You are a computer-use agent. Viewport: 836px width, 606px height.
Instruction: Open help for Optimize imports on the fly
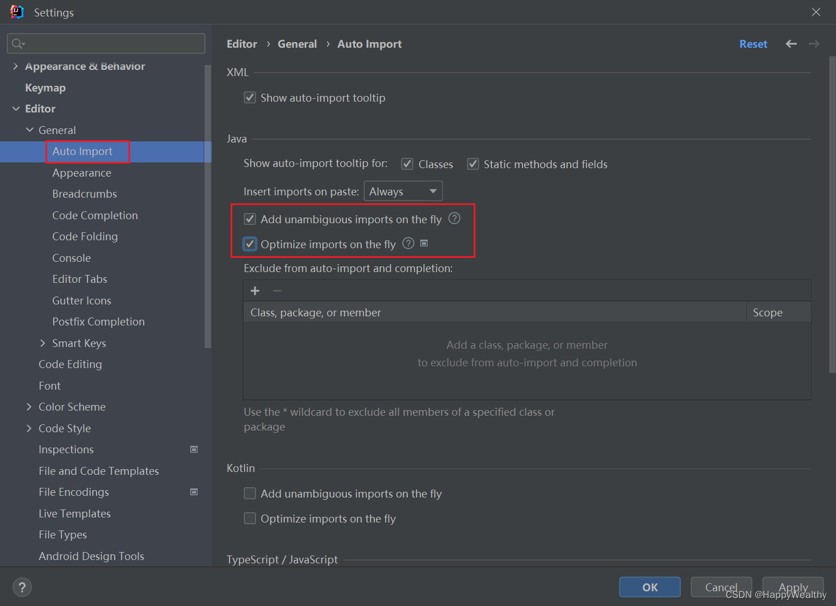(408, 244)
